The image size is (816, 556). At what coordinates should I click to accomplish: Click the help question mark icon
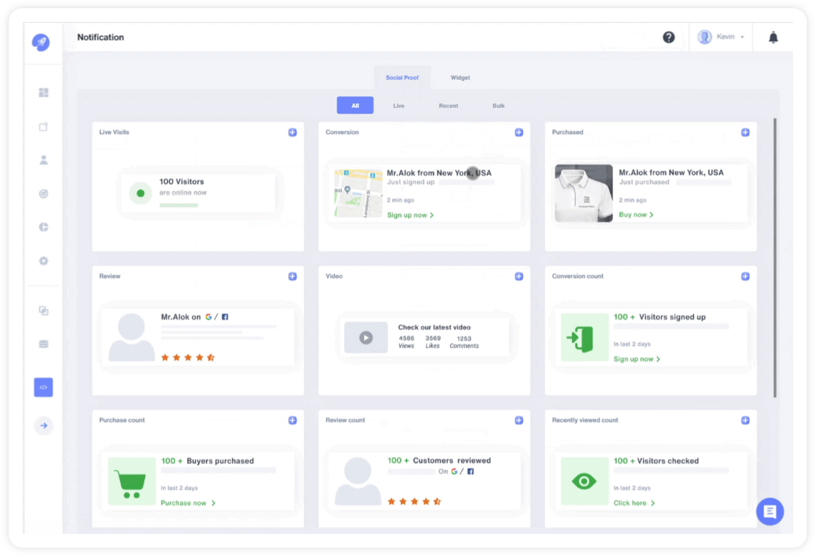click(669, 37)
